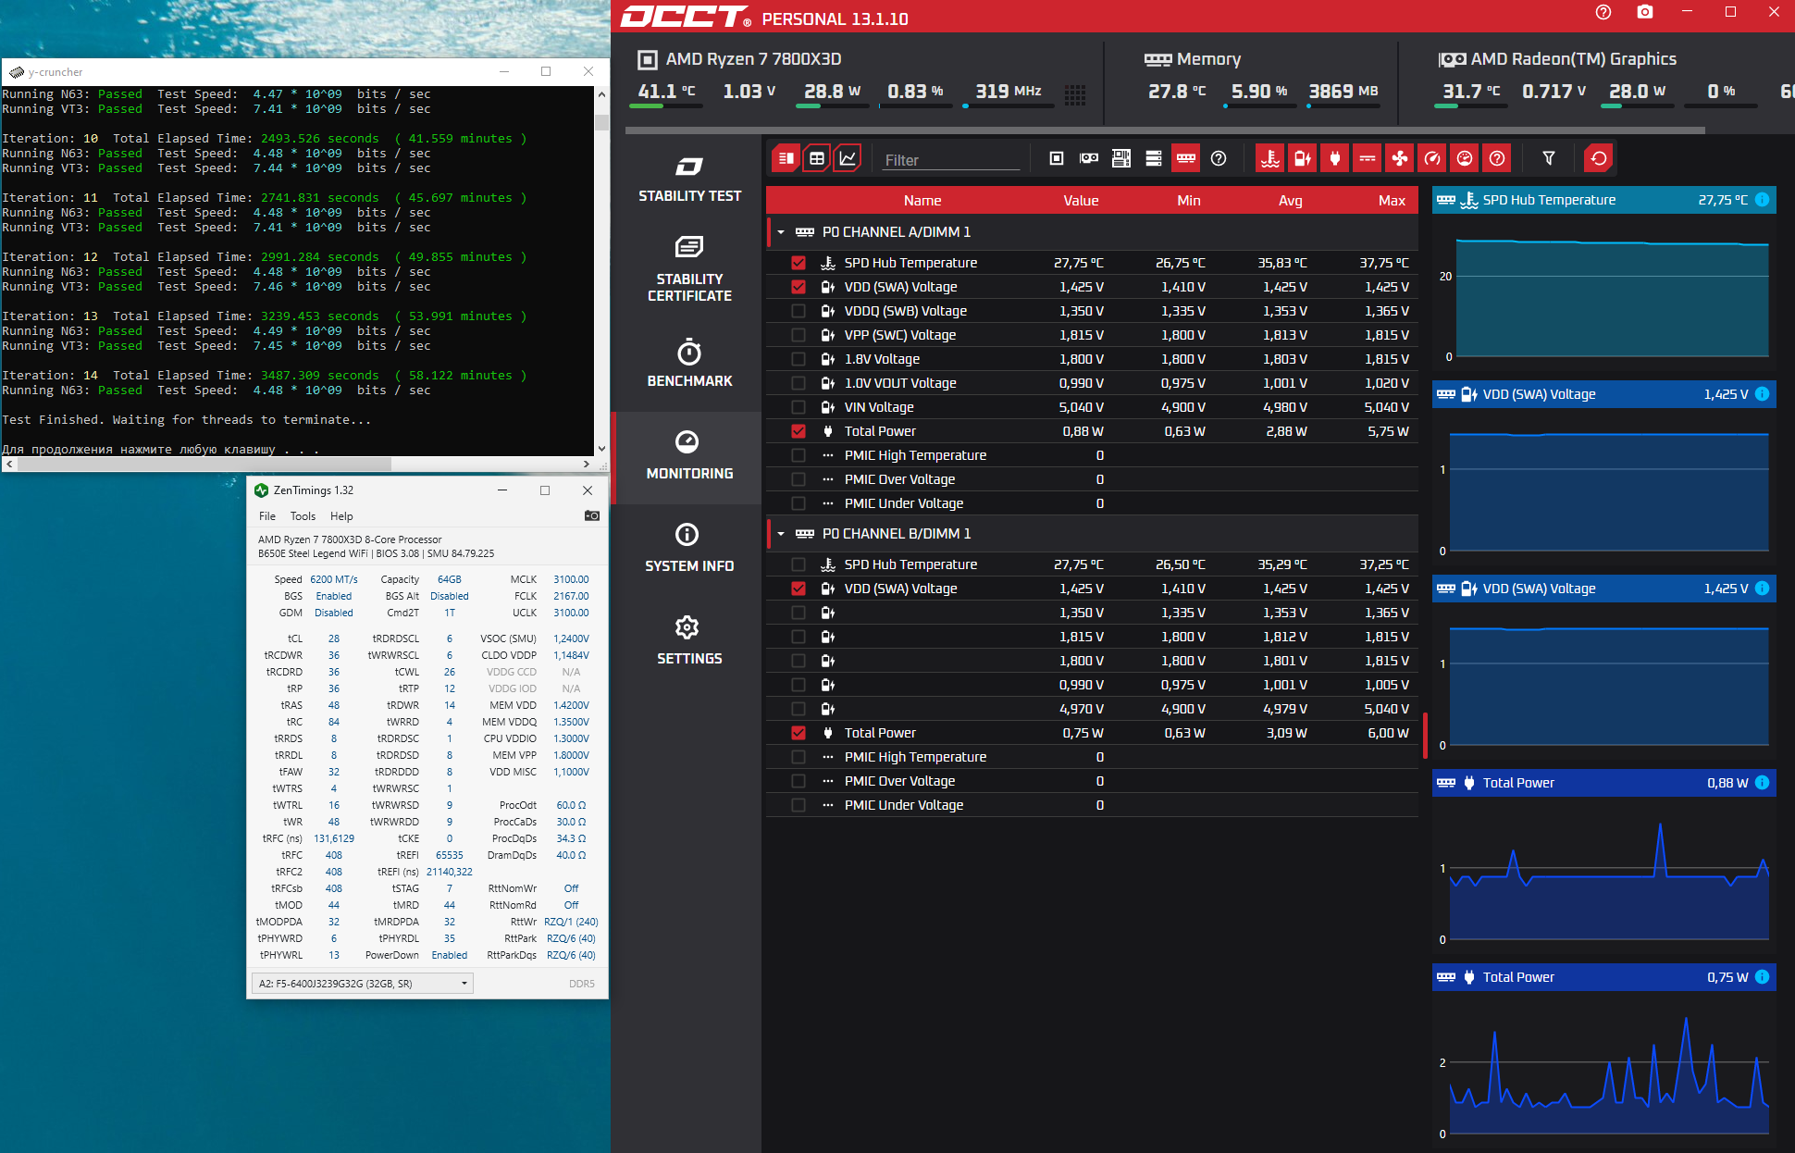Select the Monitoring section in sidebar

689,457
